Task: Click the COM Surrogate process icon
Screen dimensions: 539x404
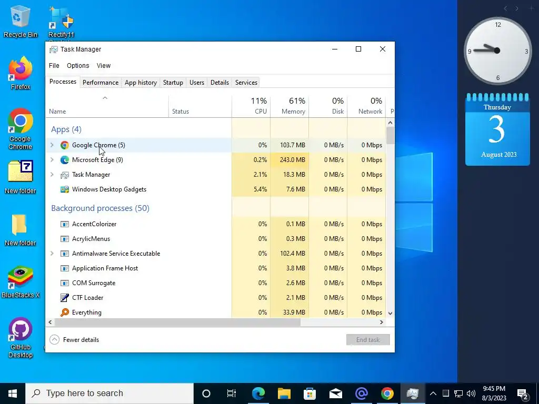Action: point(65,283)
